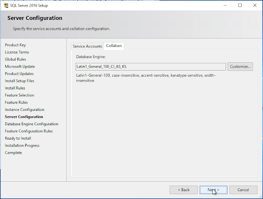Click the Server Configuration page heading
Viewport: 263px width, 199px height.
coord(35,18)
